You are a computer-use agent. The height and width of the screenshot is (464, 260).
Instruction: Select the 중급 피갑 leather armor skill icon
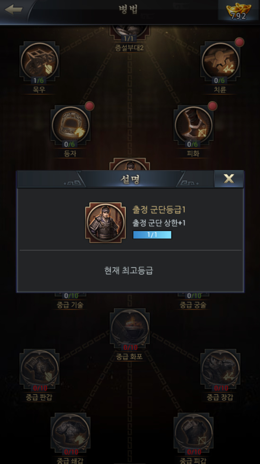tap(193, 433)
